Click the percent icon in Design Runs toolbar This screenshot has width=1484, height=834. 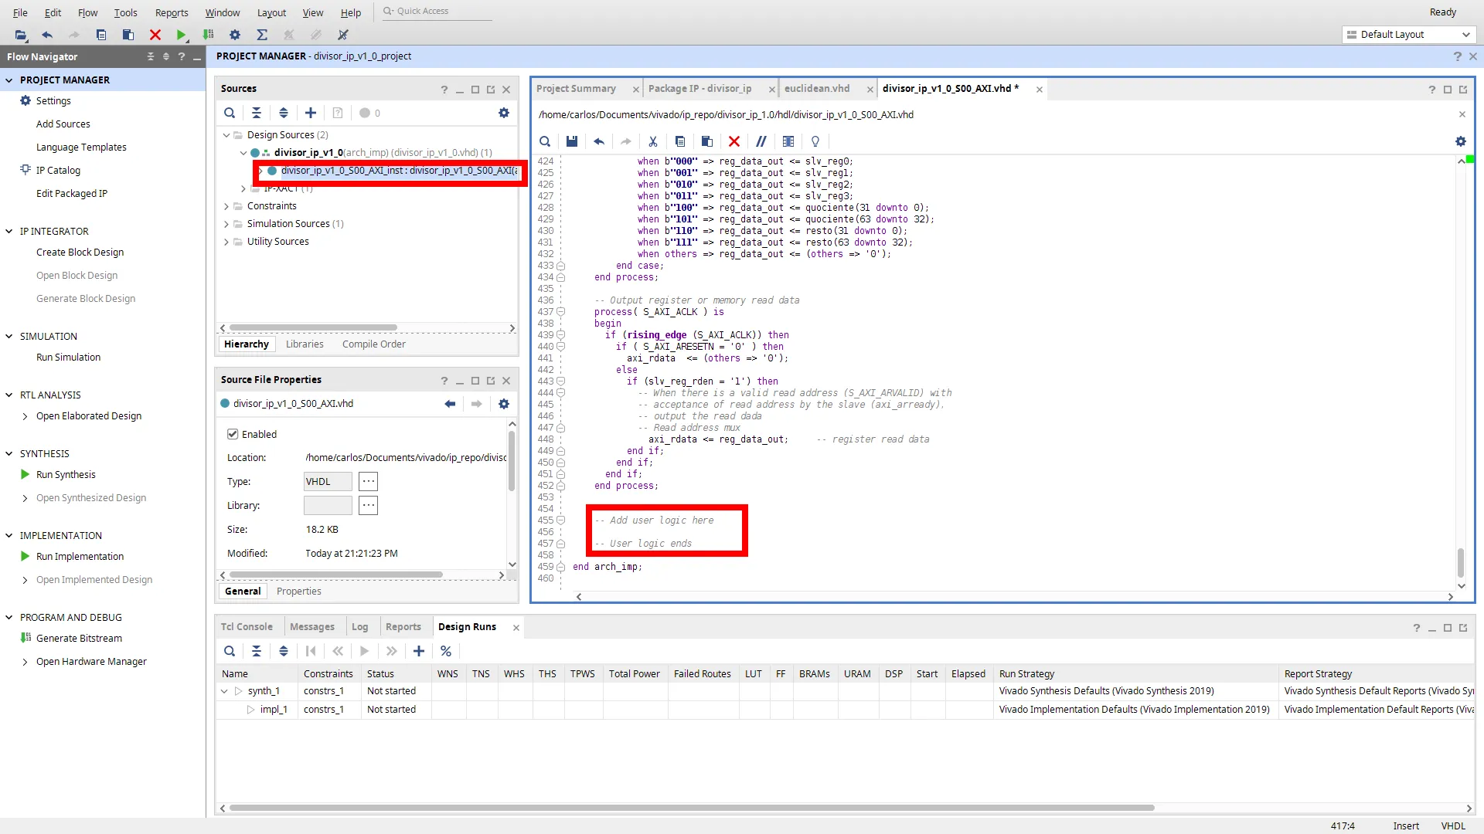click(x=446, y=651)
